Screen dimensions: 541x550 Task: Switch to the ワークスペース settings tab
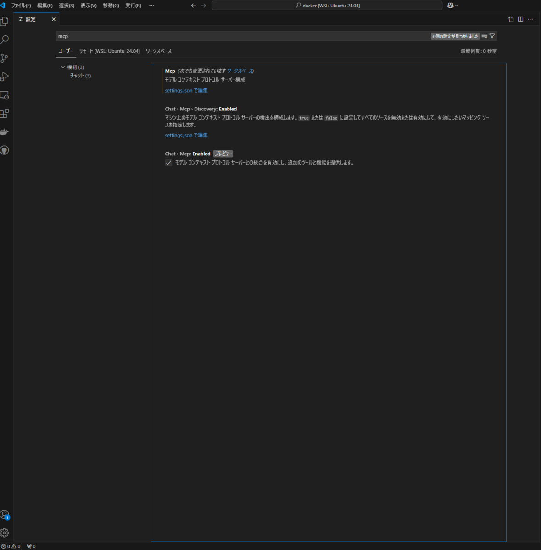158,51
